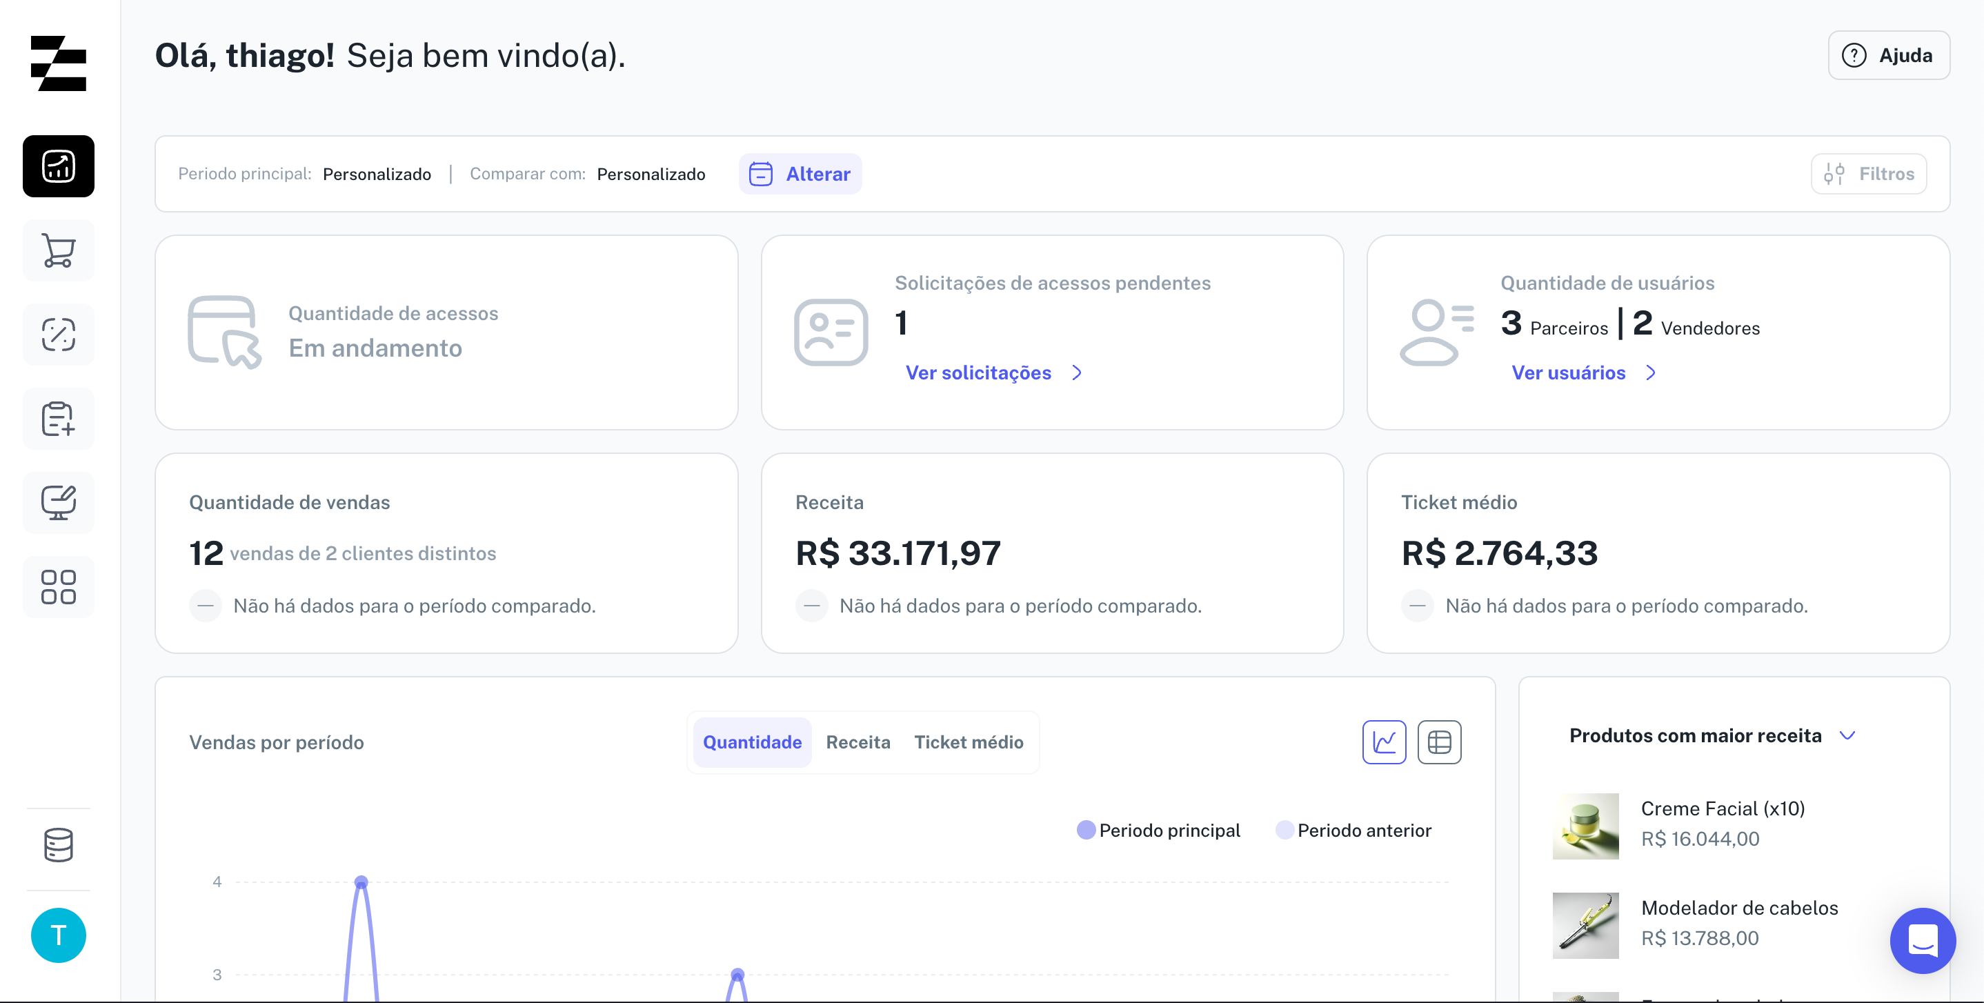Click Alterar to change the period
Viewport: 1984px width, 1003px height.
pyautogui.click(x=800, y=174)
